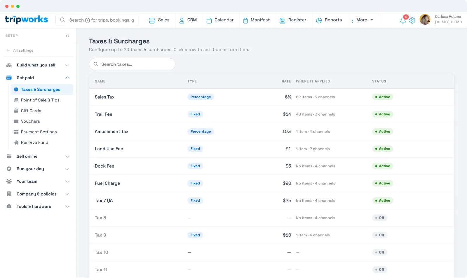This screenshot has width=467, height=278.
Task: Click the search taxes magnifier icon
Action: coord(96,64)
